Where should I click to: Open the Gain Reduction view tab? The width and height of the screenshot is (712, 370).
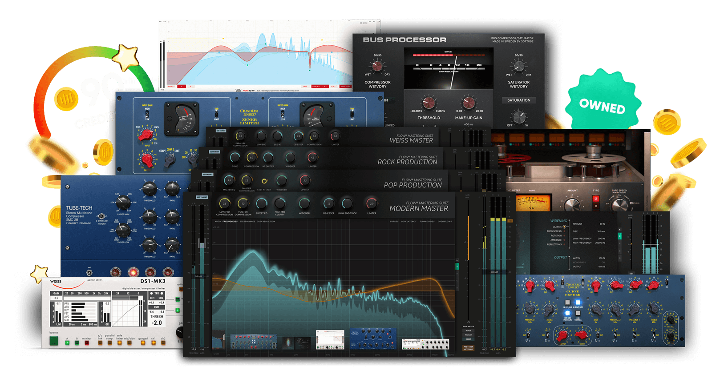tap(266, 221)
